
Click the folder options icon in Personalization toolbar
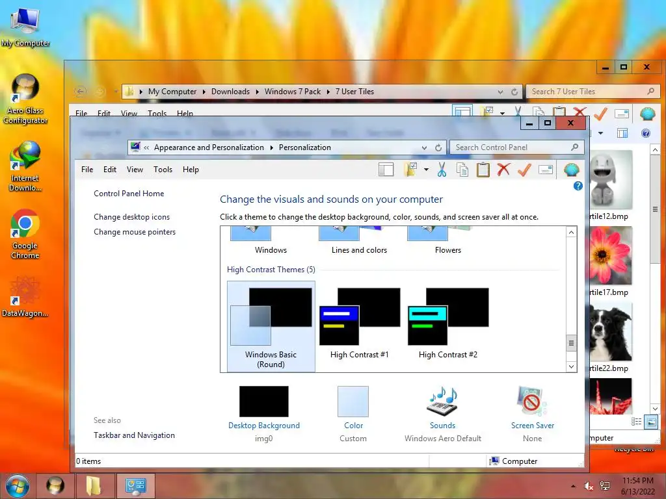point(410,170)
